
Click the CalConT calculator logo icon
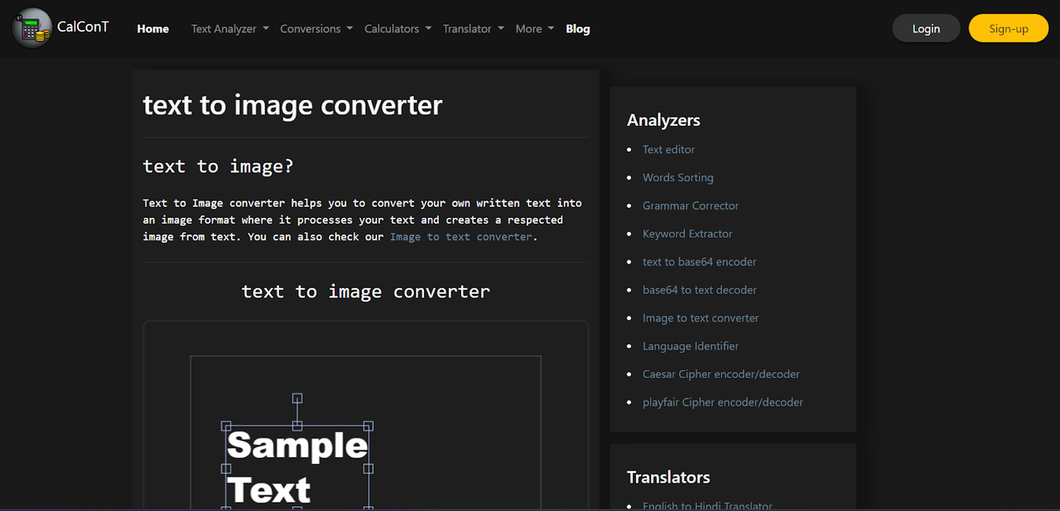[x=32, y=28]
